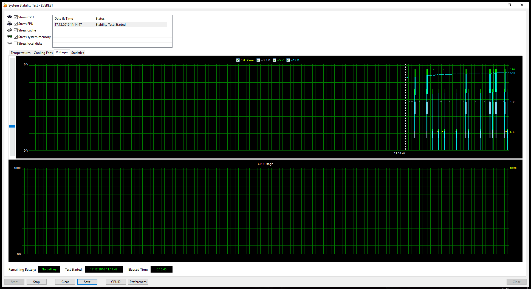Image resolution: width=531 pixels, height=289 pixels.
Task: Click the green memory module icon
Action: pos(10,37)
